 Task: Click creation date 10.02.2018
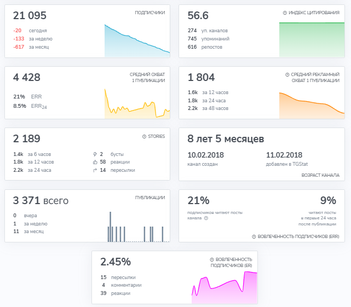click(x=205, y=155)
